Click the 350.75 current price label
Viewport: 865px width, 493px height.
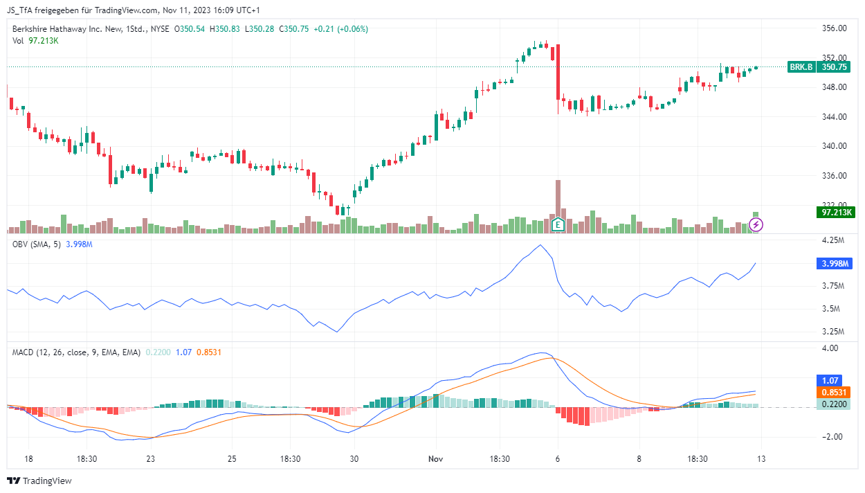pyautogui.click(x=834, y=67)
